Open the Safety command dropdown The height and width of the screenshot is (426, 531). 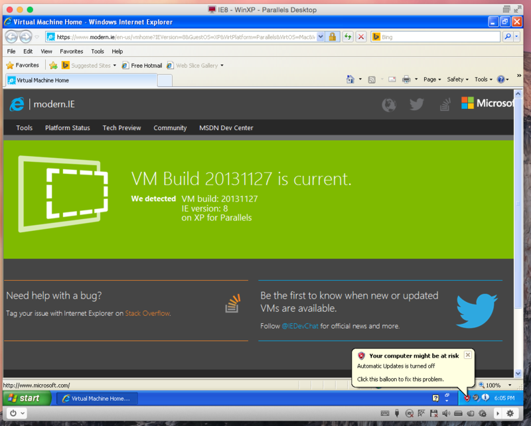point(457,79)
